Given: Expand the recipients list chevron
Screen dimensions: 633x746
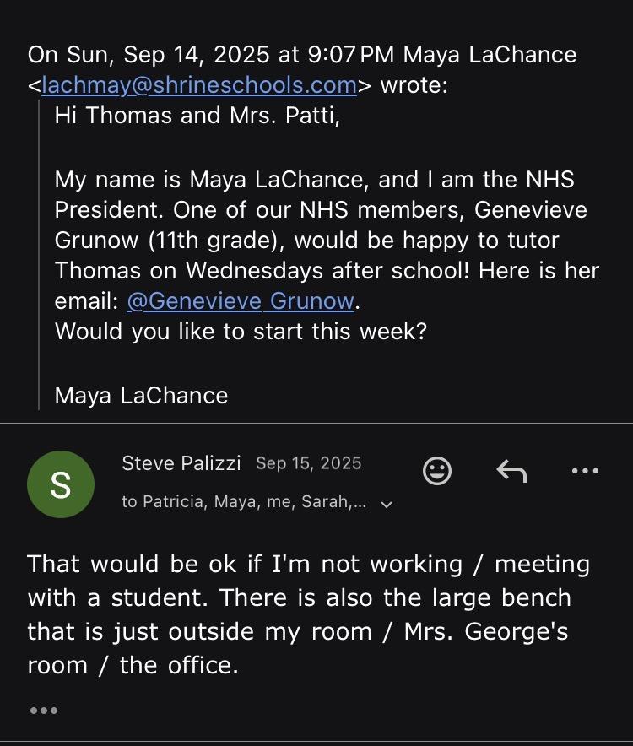Looking at the screenshot, I should 387,505.
